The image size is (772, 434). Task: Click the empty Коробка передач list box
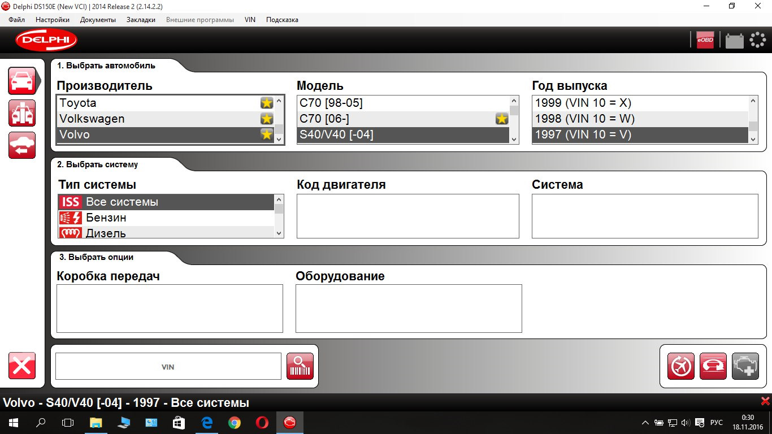tap(170, 309)
